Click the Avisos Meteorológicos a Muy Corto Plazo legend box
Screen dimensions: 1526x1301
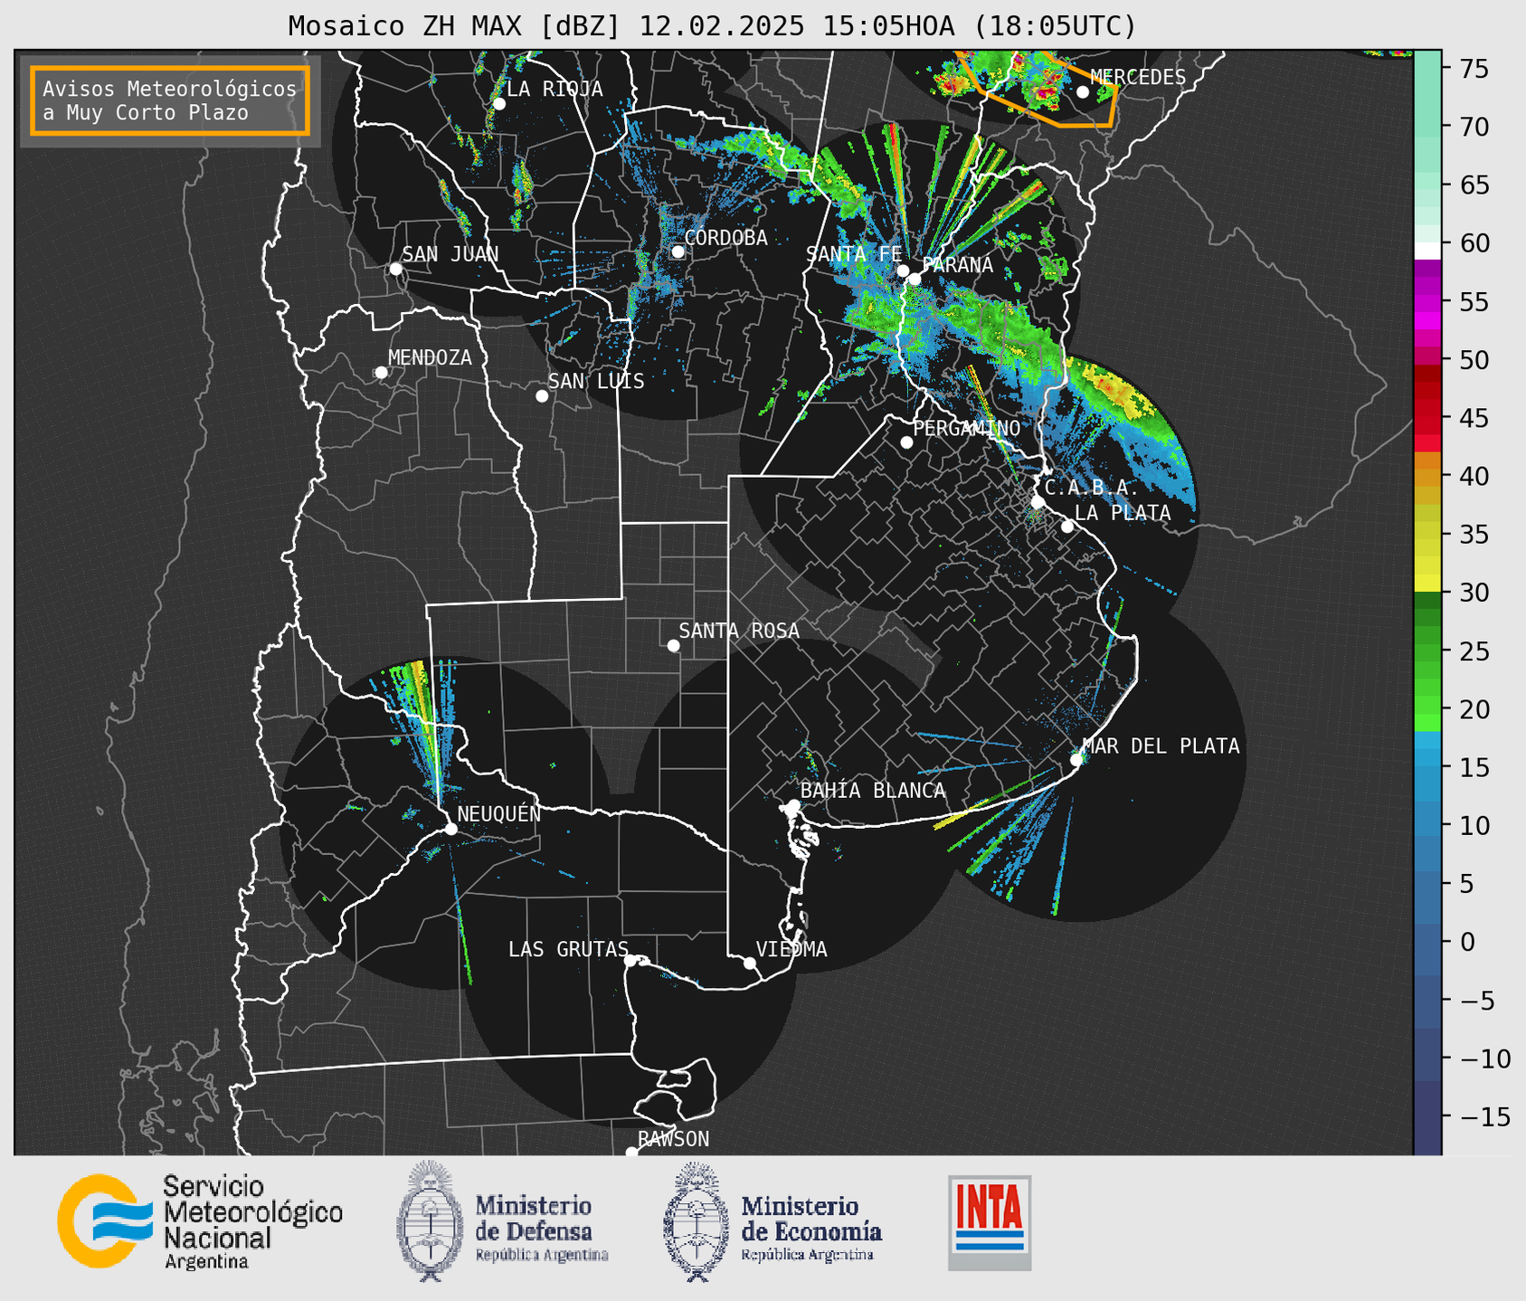[x=170, y=100]
